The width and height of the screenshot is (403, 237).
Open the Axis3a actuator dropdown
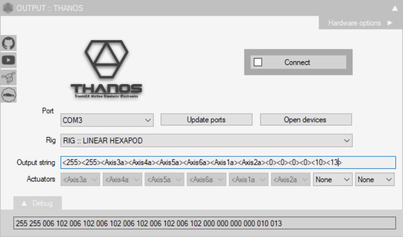80,179
